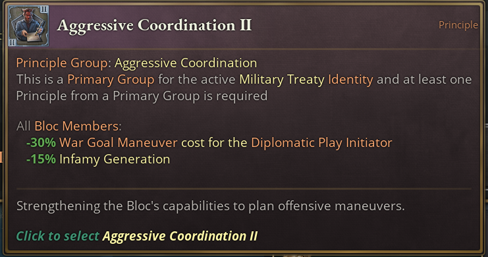The image size is (488, 257).
Task: Click the green '-30%' modifier value
Action: tap(41, 143)
